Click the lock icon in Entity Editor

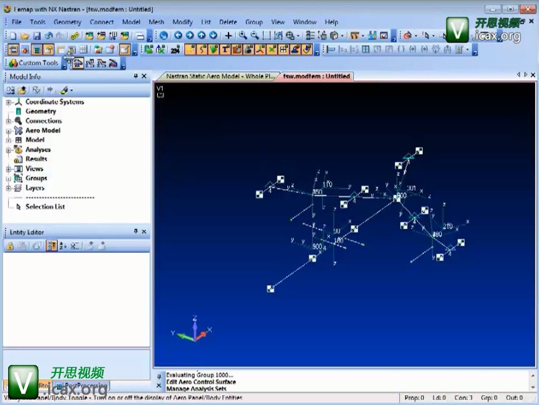10,246
